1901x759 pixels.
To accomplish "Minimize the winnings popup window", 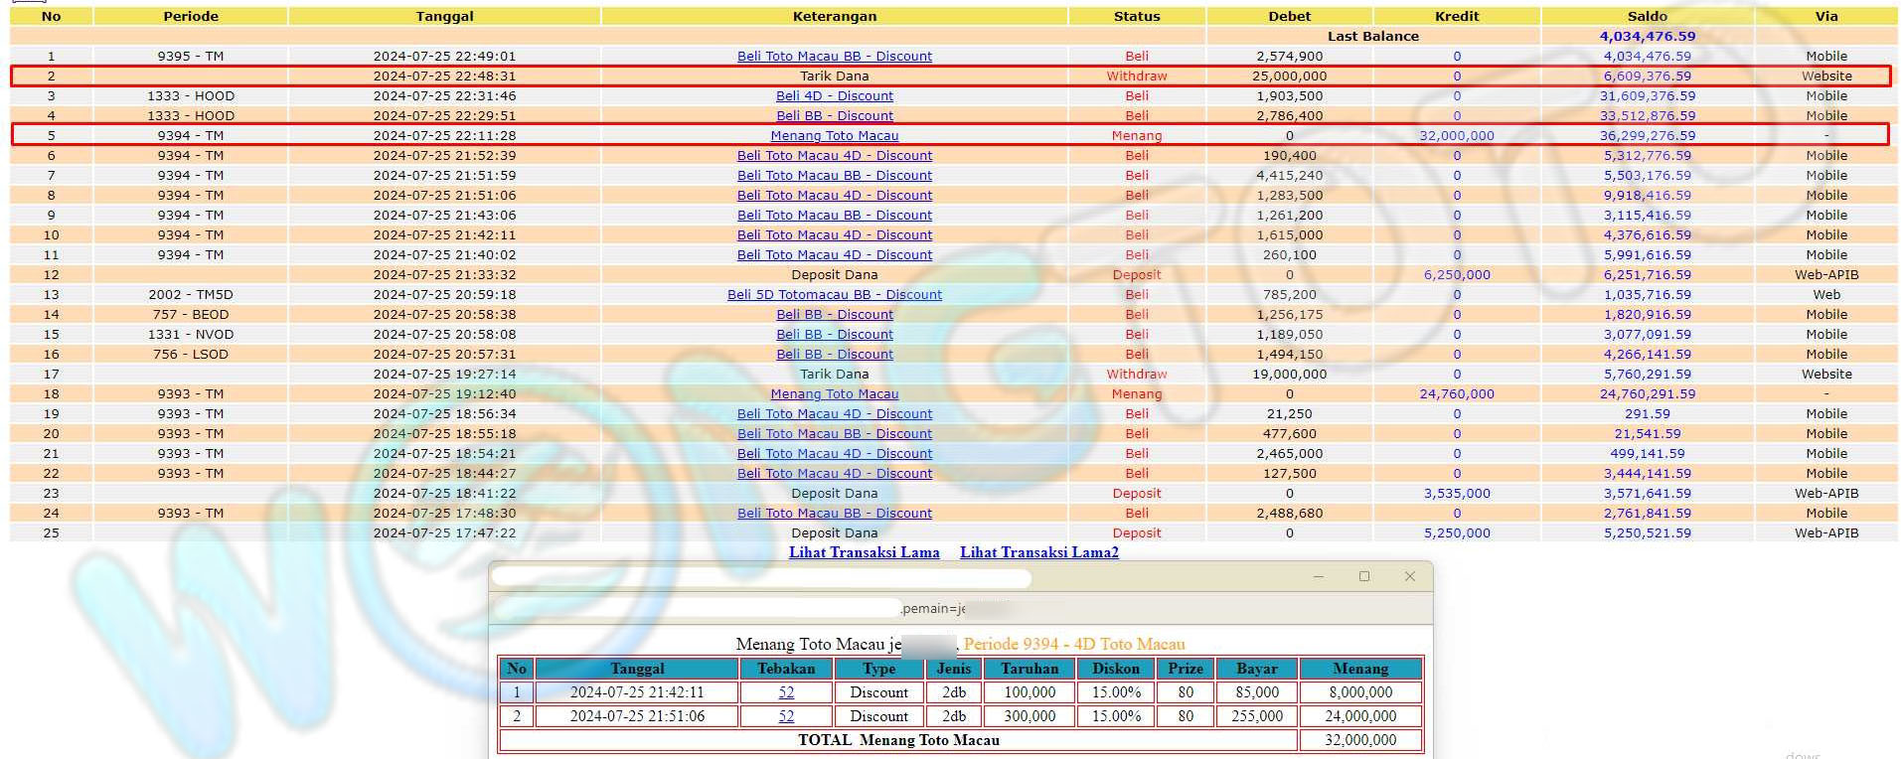I will coord(1318,576).
